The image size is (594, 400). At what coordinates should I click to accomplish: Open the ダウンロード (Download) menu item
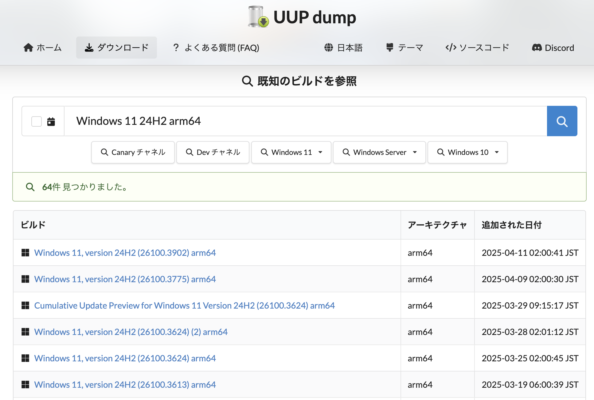tap(116, 48)
